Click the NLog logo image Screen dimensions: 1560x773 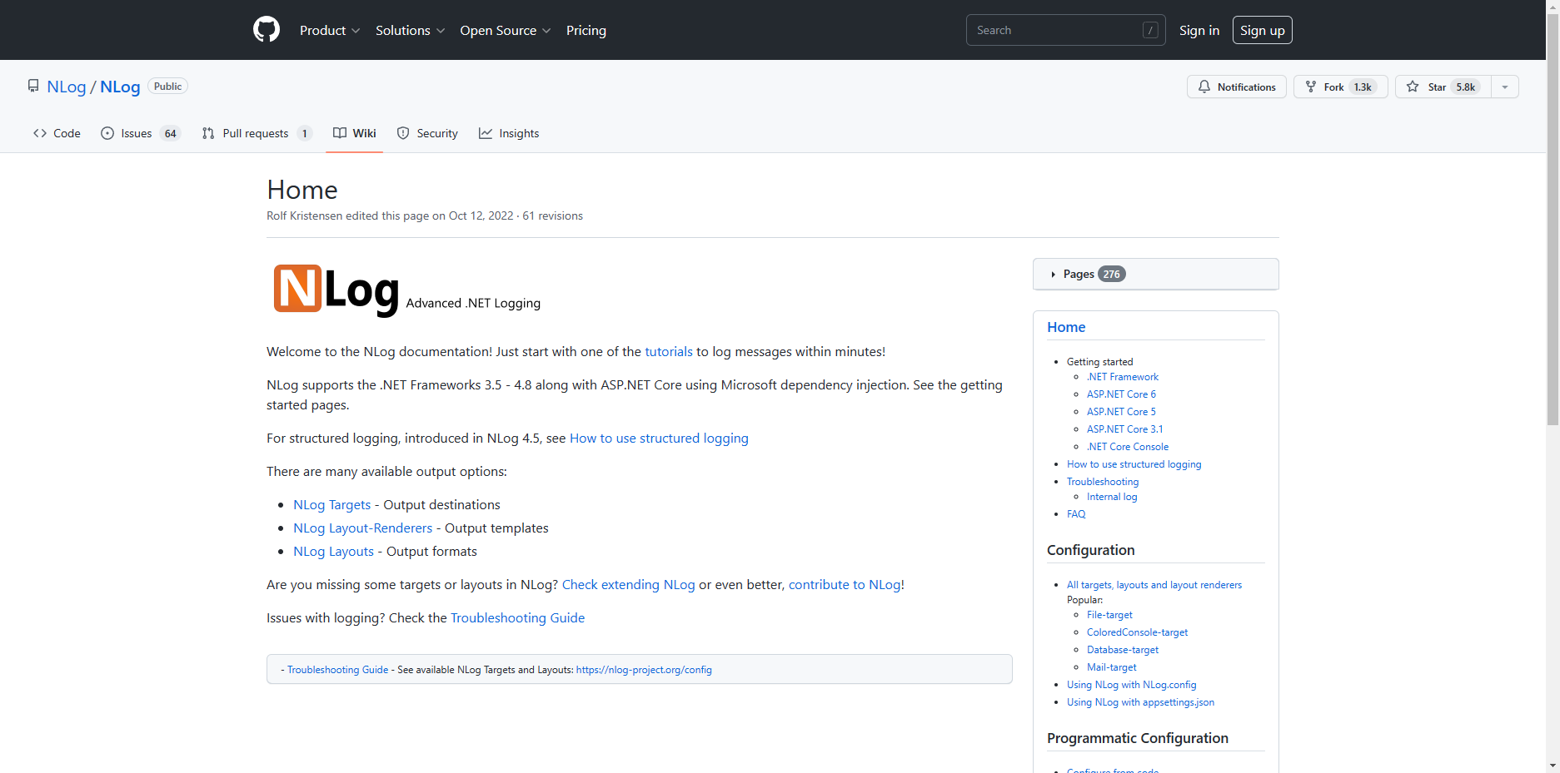tap(336, 289)
